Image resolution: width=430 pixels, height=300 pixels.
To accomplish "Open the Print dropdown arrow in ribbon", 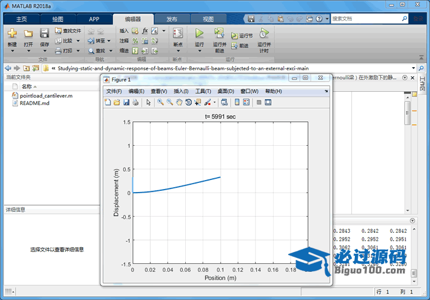I will tap(78, 50).
